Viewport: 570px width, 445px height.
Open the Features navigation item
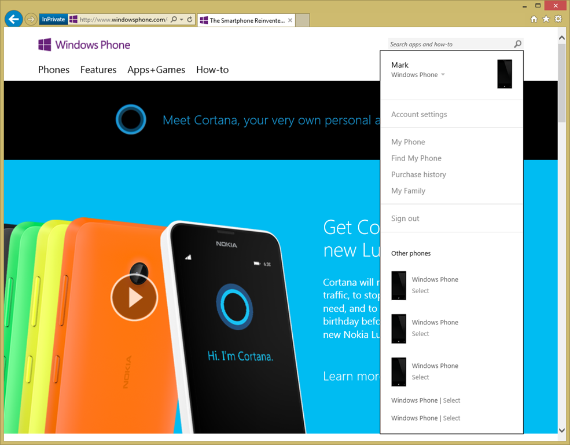tap(98, 70)
